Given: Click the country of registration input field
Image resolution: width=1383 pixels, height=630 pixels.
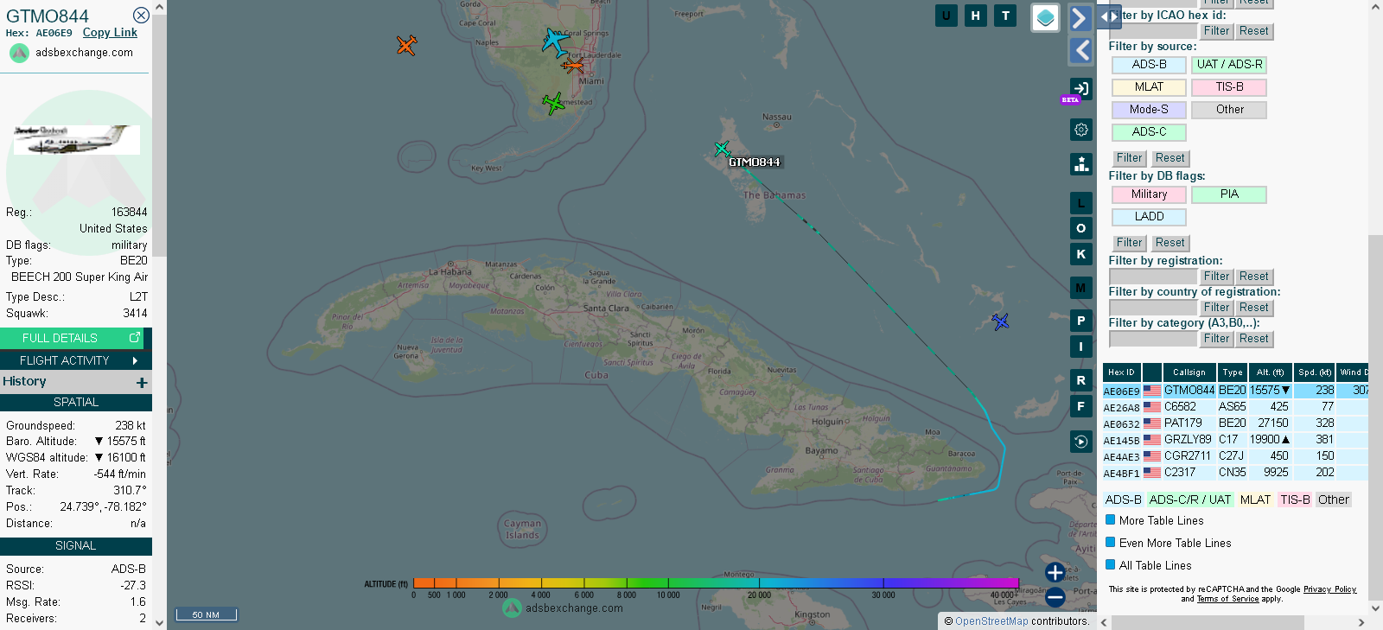Looking at the screenshot, I should pos(1153,308).
